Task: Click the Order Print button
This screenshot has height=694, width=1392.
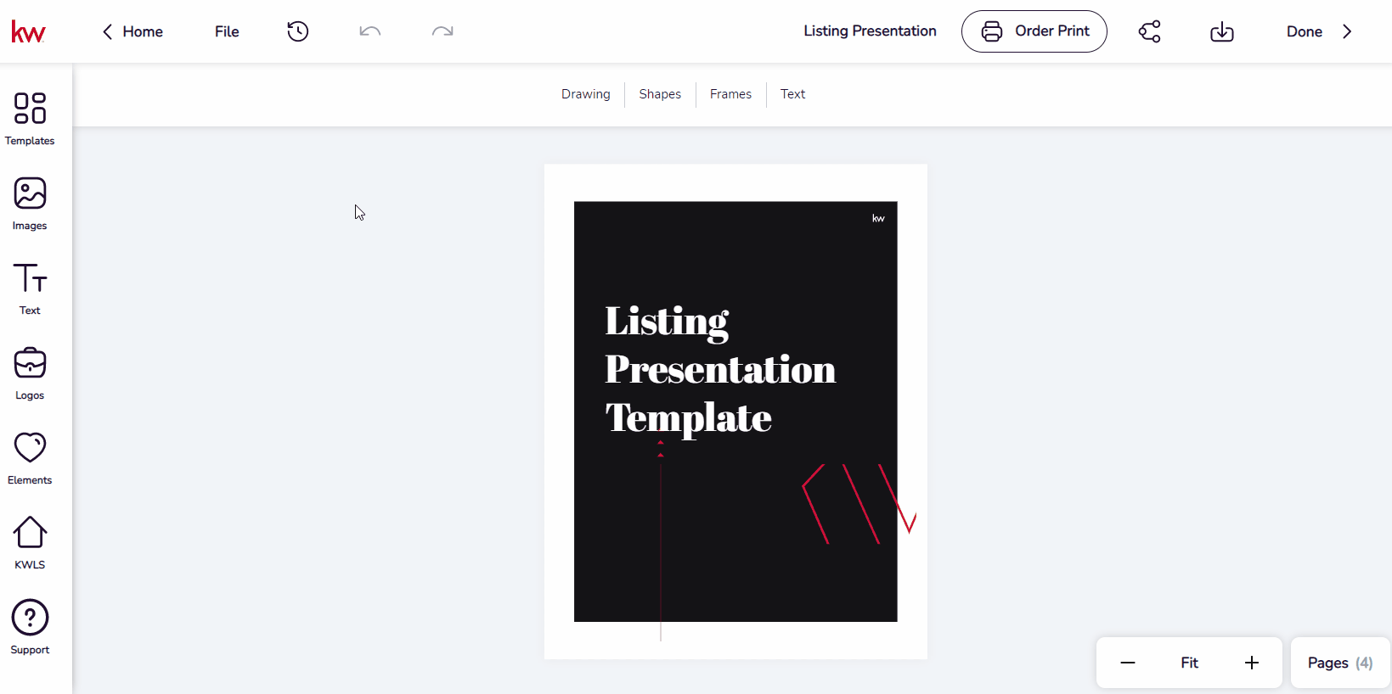Action: point(1034,31)
